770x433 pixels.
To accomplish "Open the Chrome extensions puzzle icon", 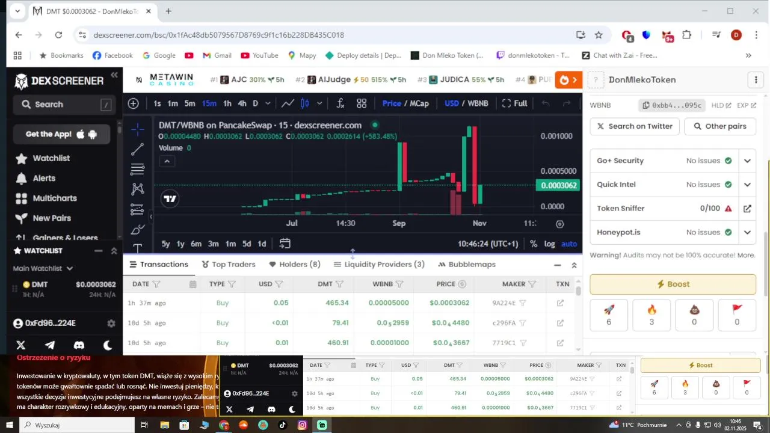I will [686, 35].
